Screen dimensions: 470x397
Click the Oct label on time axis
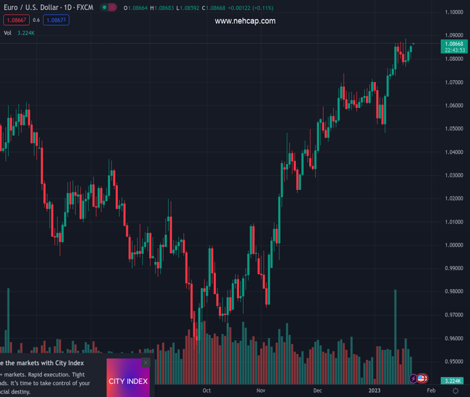tap(207, 391)
